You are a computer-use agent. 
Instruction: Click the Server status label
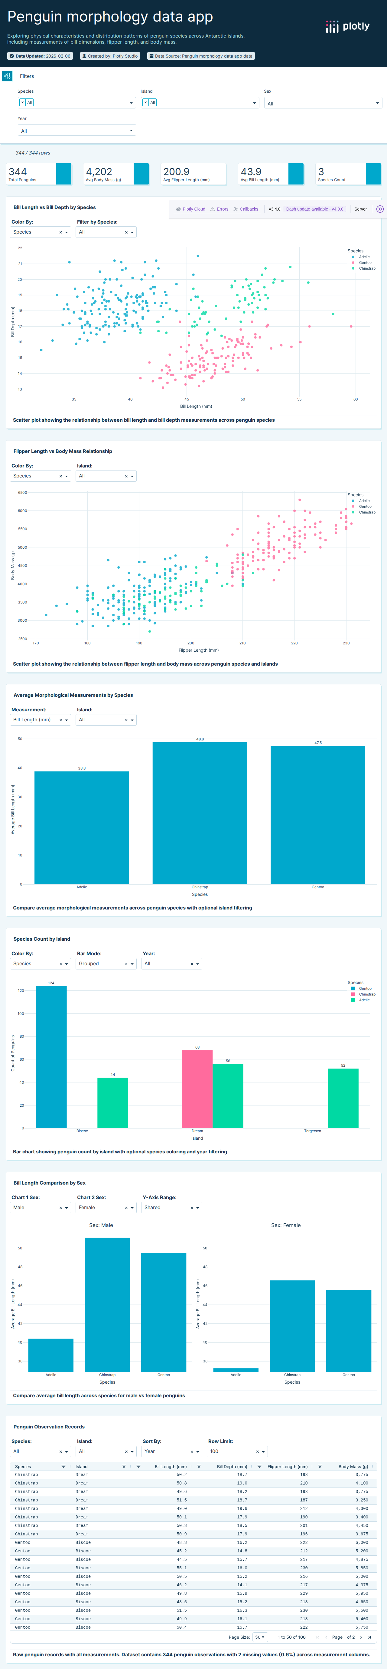(x=360, y=209)
